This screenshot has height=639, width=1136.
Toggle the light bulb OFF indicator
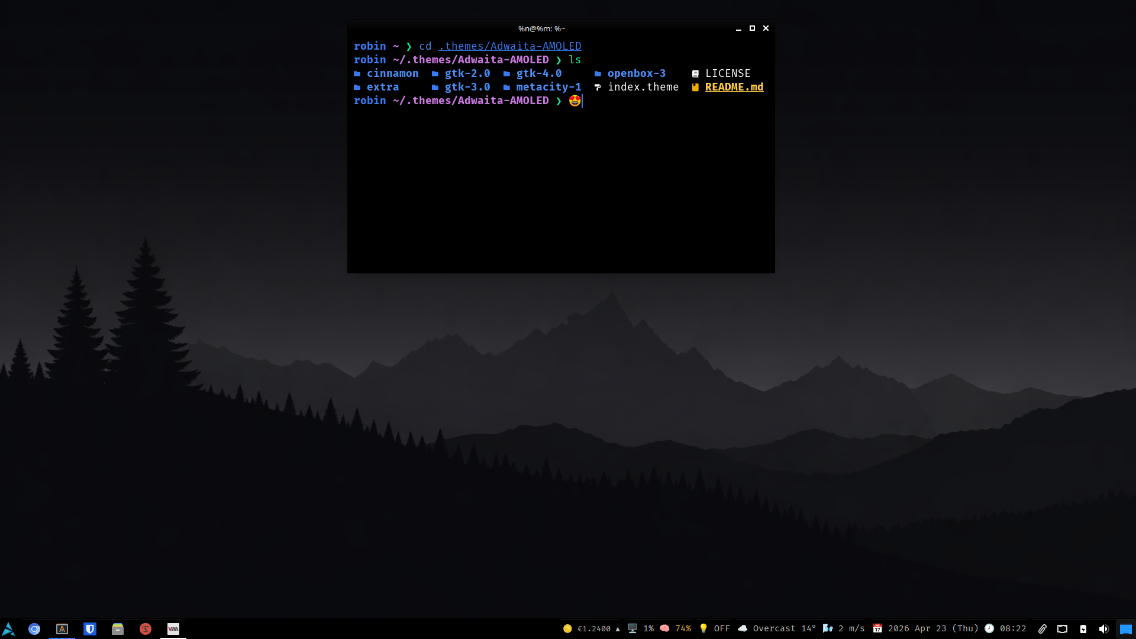pos(703,628)
